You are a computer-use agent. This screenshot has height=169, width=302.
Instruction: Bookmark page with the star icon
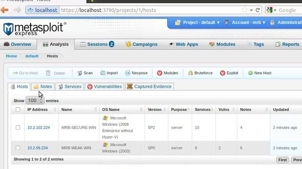point(245,10)
